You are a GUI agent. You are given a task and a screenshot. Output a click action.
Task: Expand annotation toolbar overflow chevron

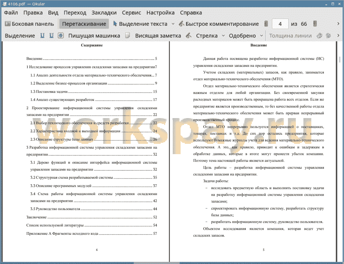click(338, 36)
